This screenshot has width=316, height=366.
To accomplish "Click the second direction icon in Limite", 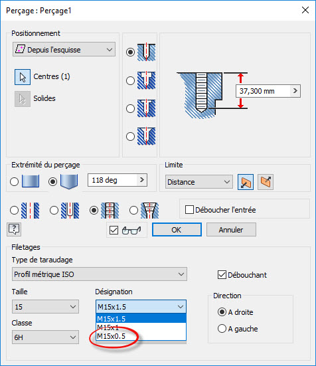I will pos(266,182).
